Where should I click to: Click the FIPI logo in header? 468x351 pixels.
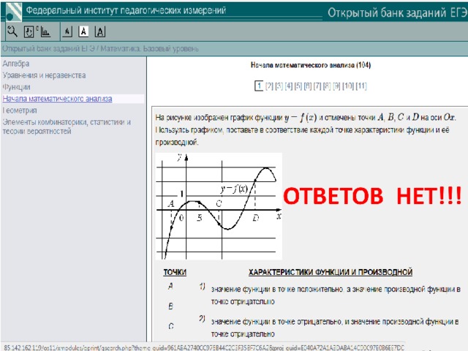(x=12, y=12)
